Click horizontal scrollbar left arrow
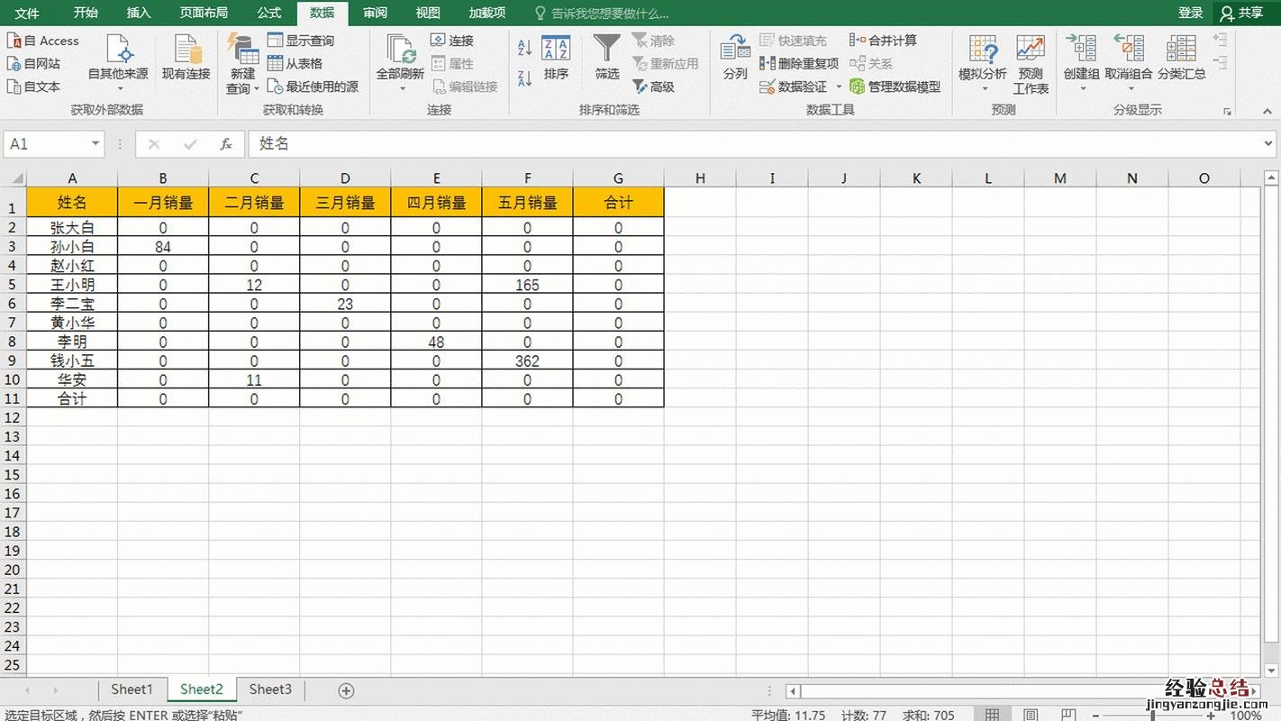This screenshot has height=721, width=1281. pos(793,691)
